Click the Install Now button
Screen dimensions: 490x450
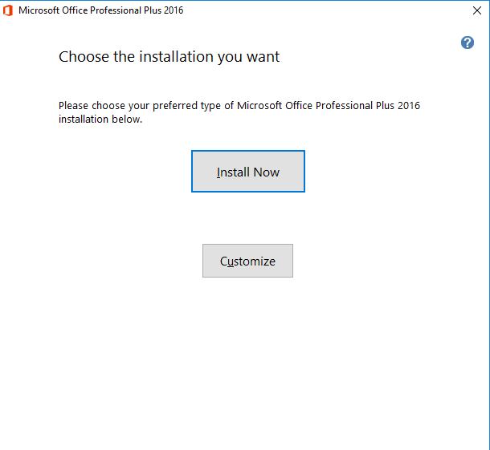(x=248, y=172)
